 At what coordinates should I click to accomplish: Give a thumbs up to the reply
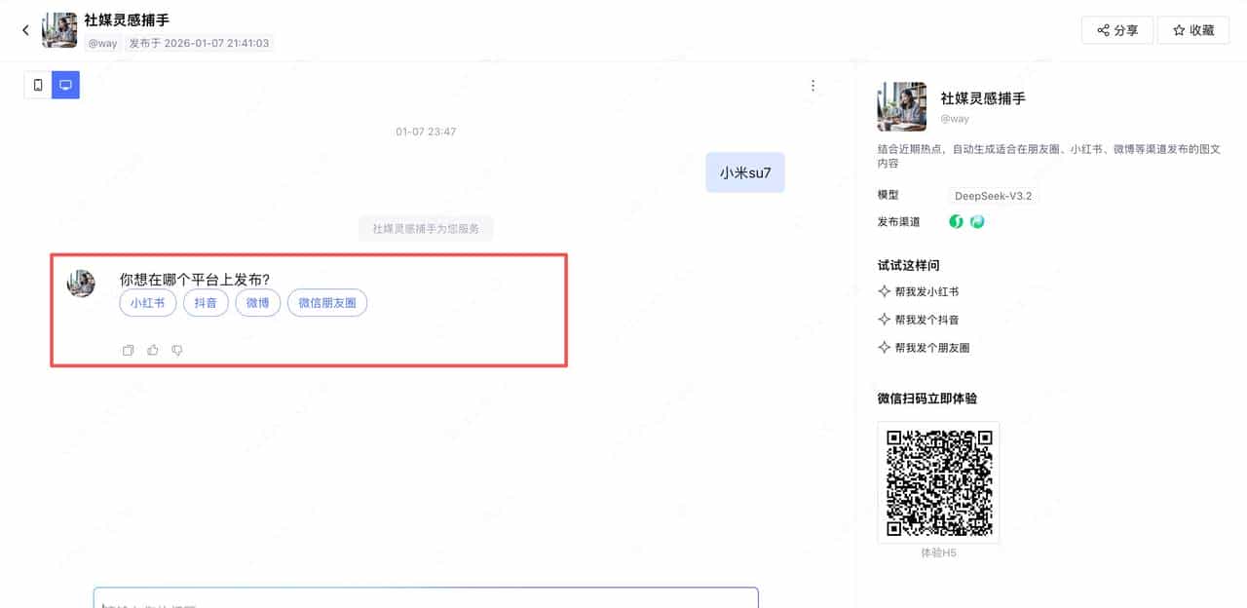click(x=153, y=350)
